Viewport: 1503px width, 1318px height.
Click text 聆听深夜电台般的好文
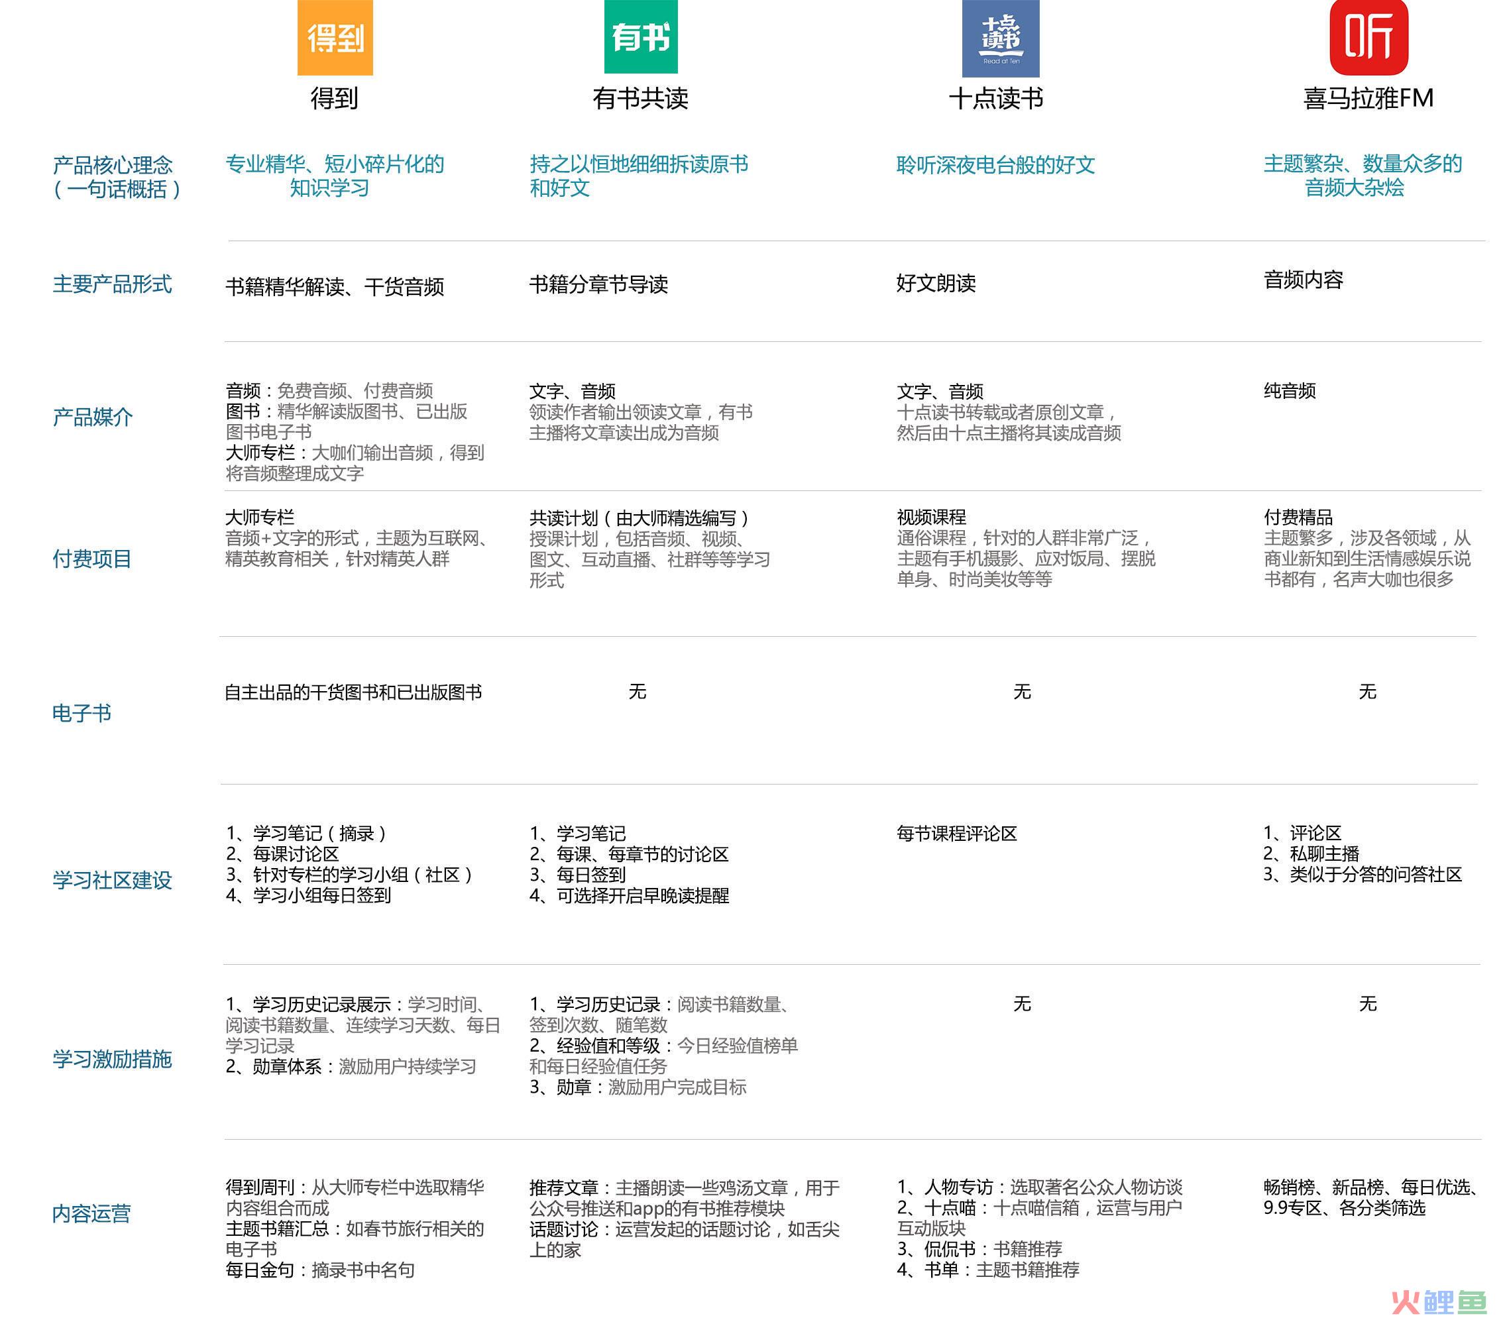coord(995,164)
